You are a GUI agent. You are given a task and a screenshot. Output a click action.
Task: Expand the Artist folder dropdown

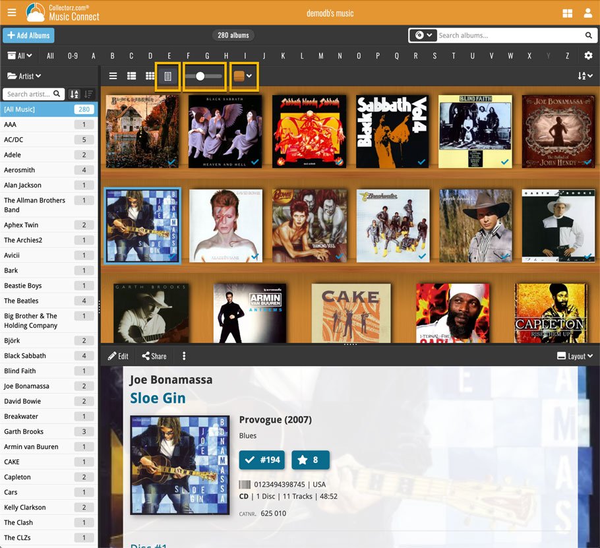click(24, 76)
